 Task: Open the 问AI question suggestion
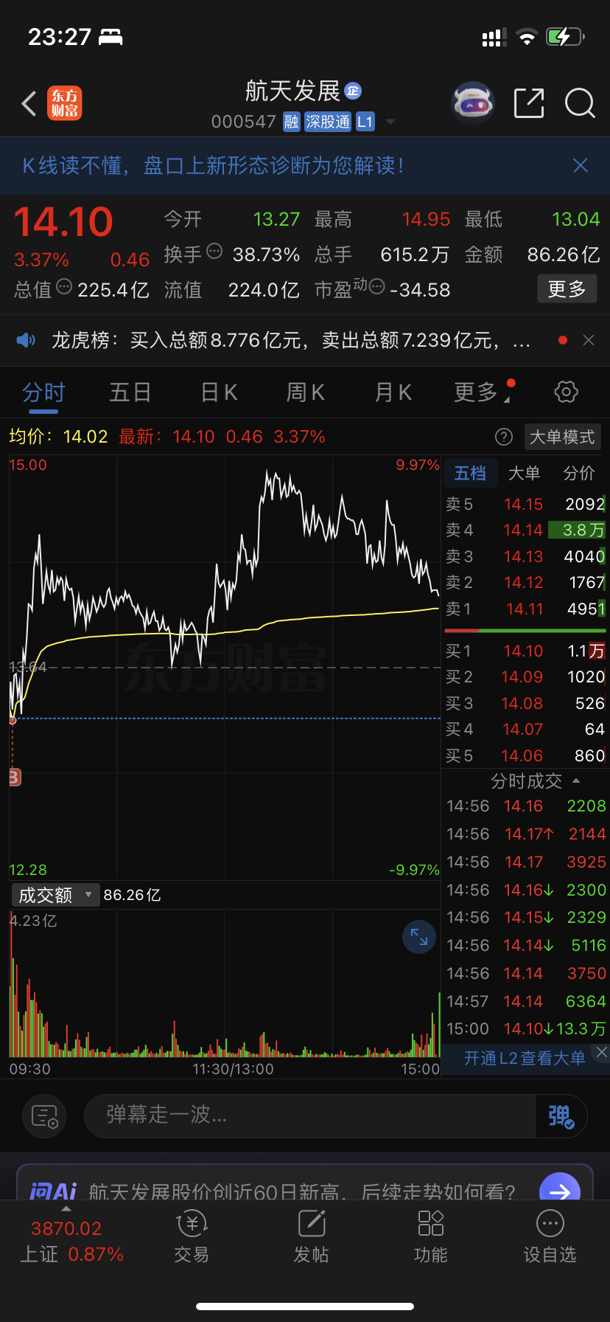coord(302,1191)
